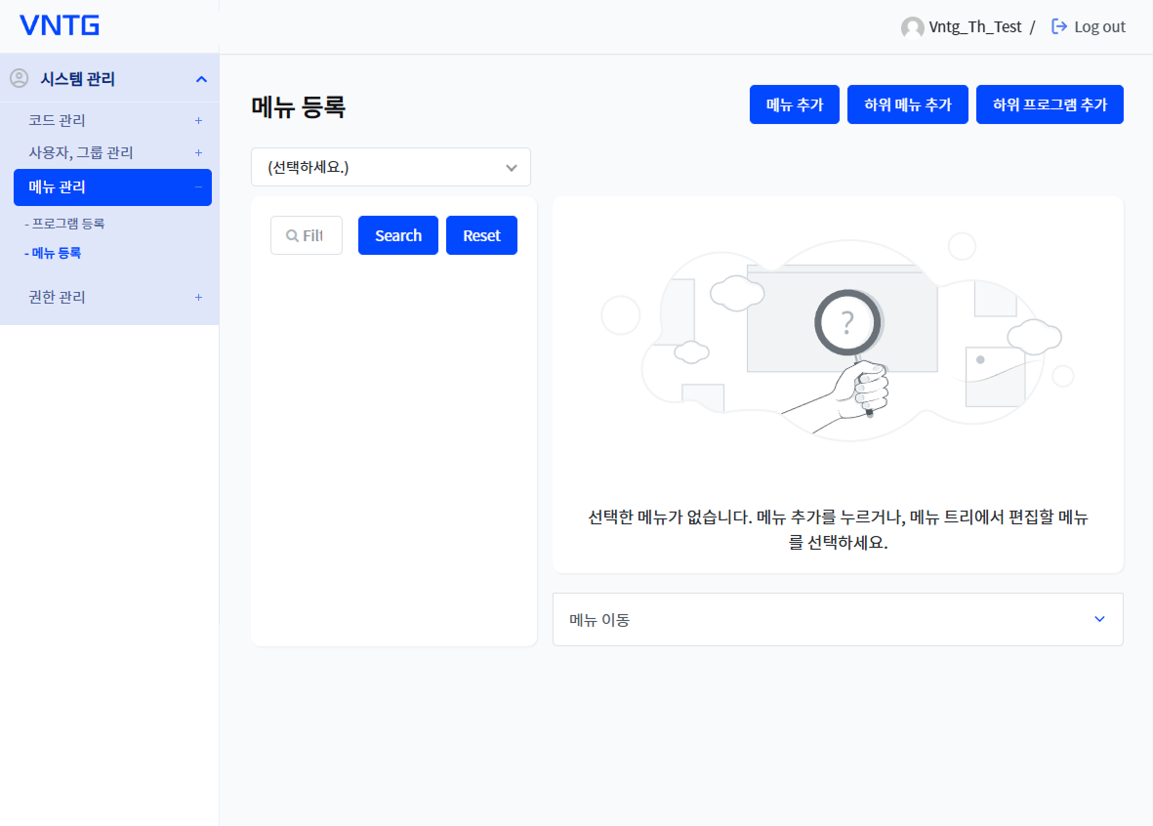Expand 사용자, 그룹 관리 plus icon
This screenshot has height=826, width=1153.
click(198, 153)
